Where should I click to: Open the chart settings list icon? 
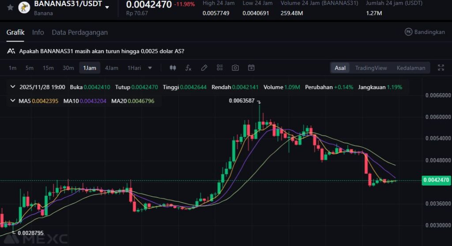(x=220, y=68)
